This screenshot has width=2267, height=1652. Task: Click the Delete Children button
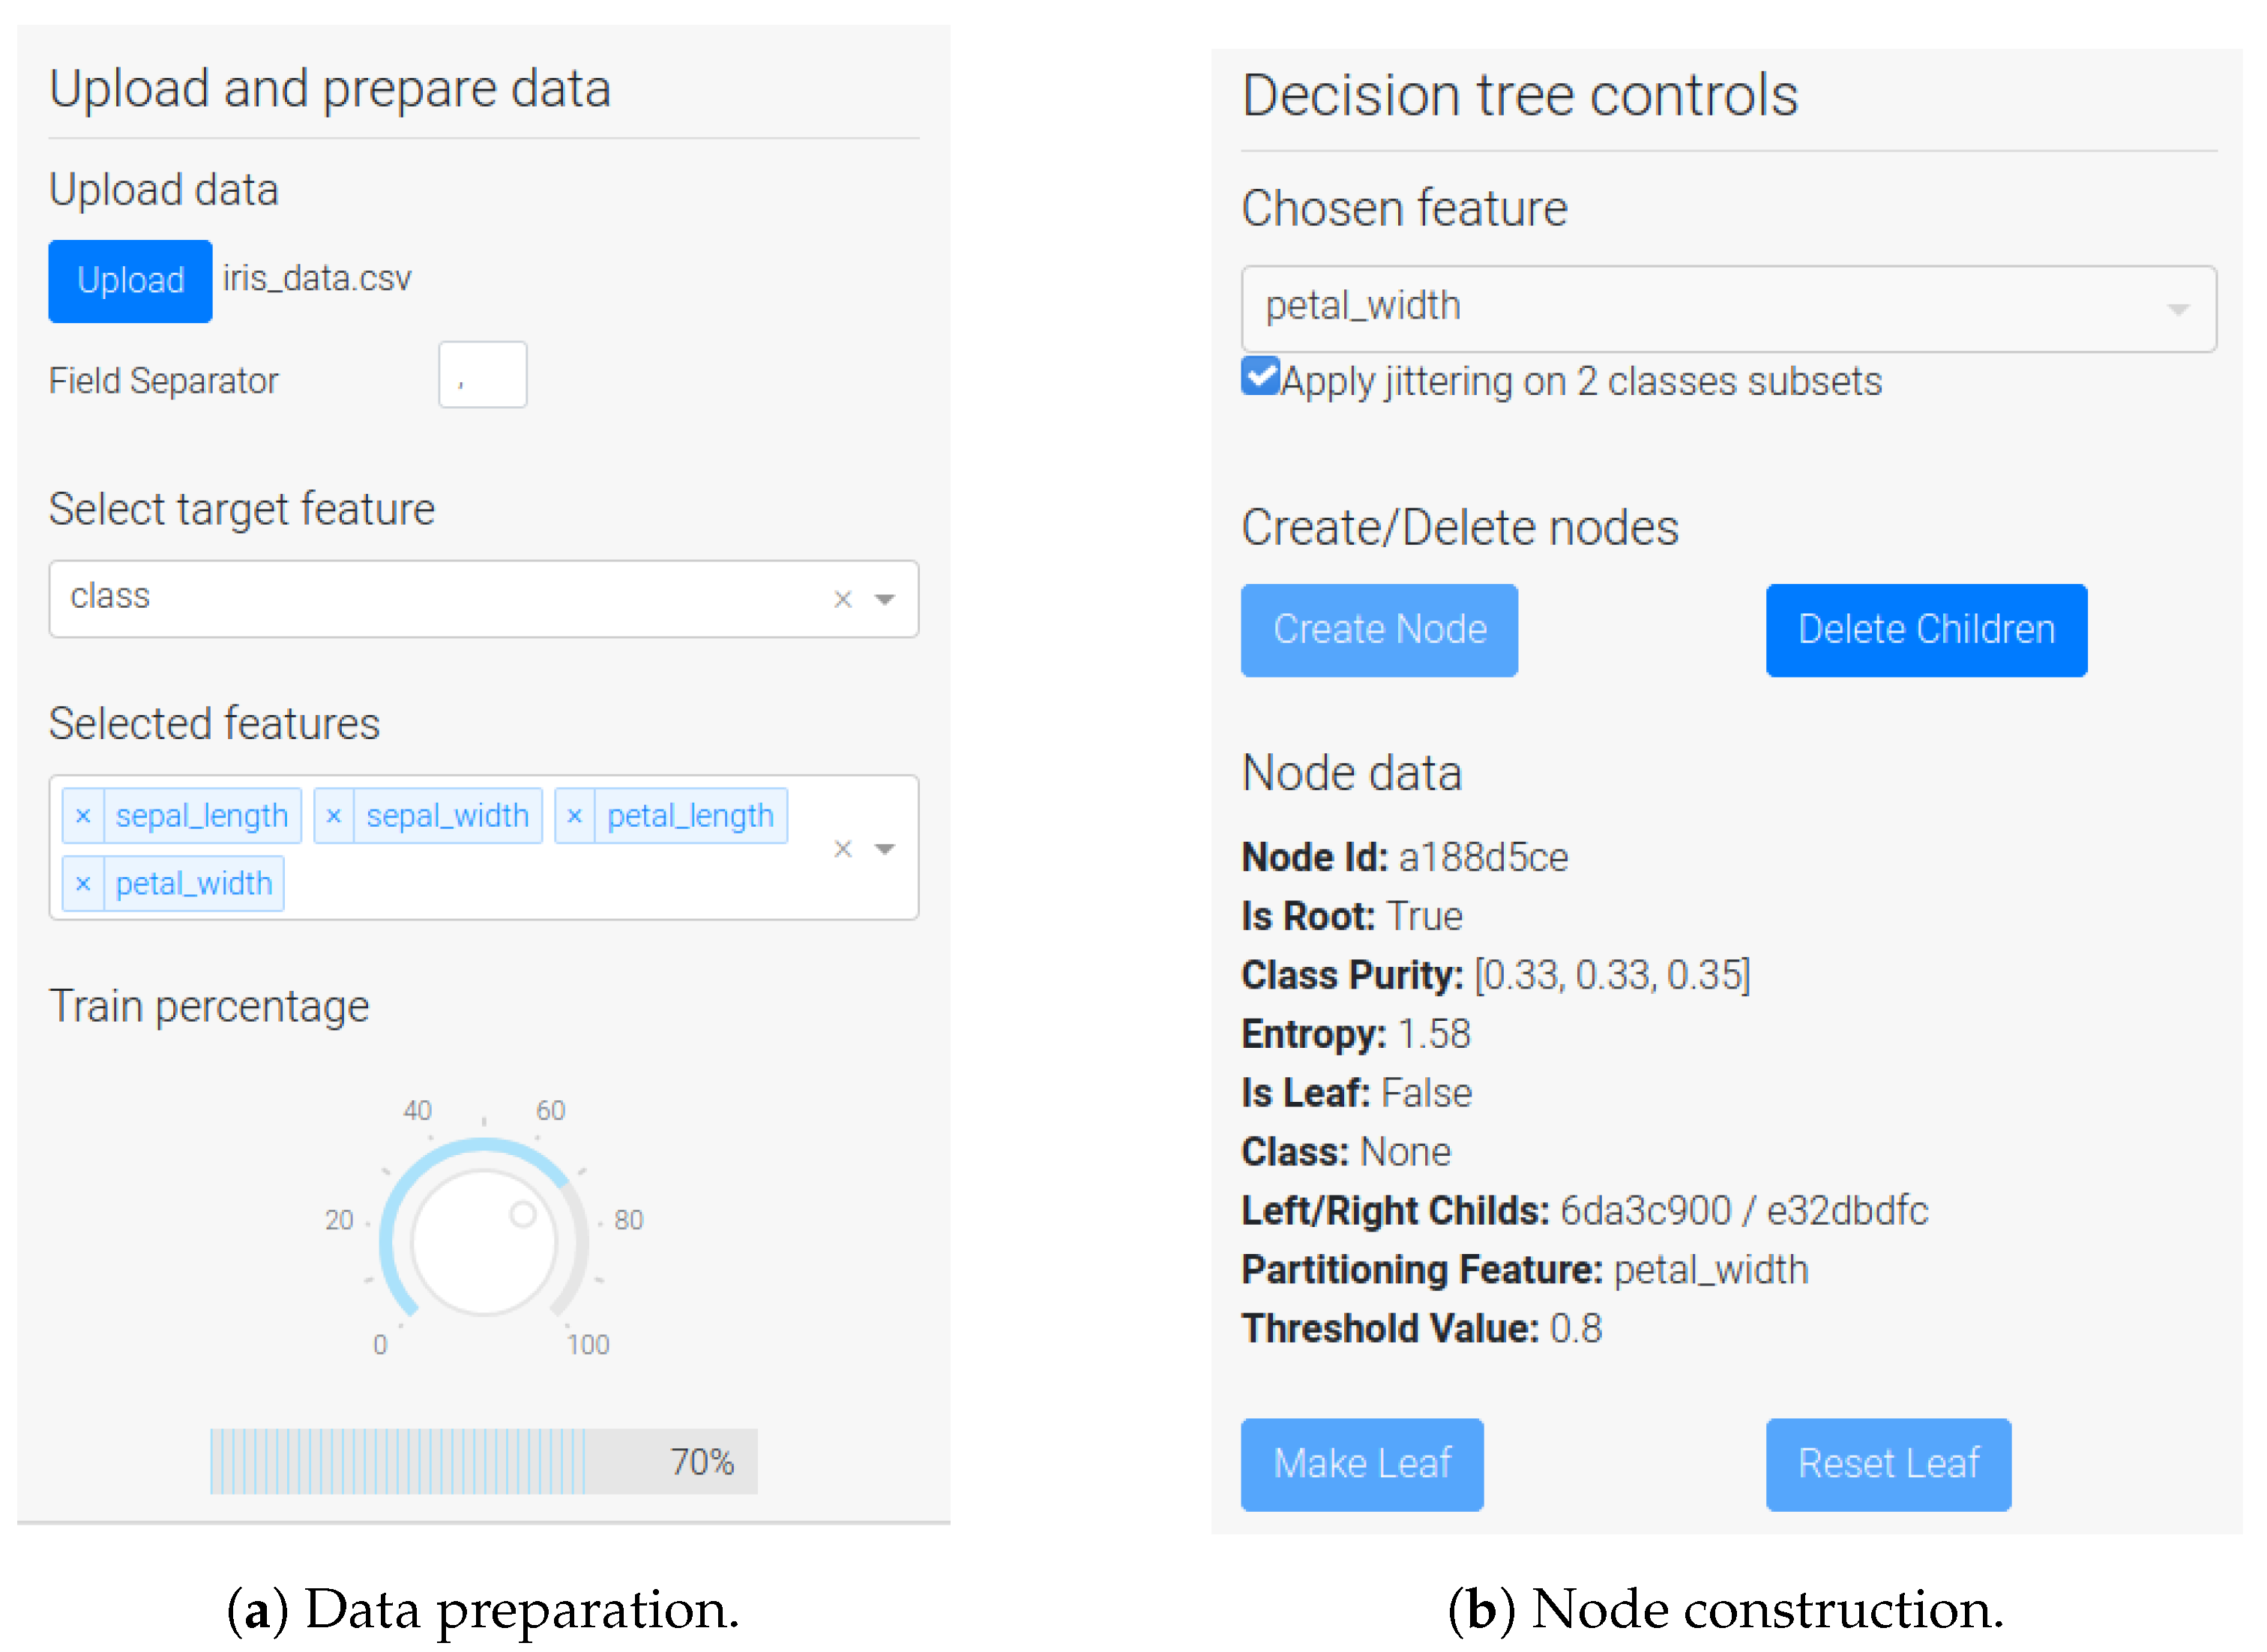tap(1925, 630)
